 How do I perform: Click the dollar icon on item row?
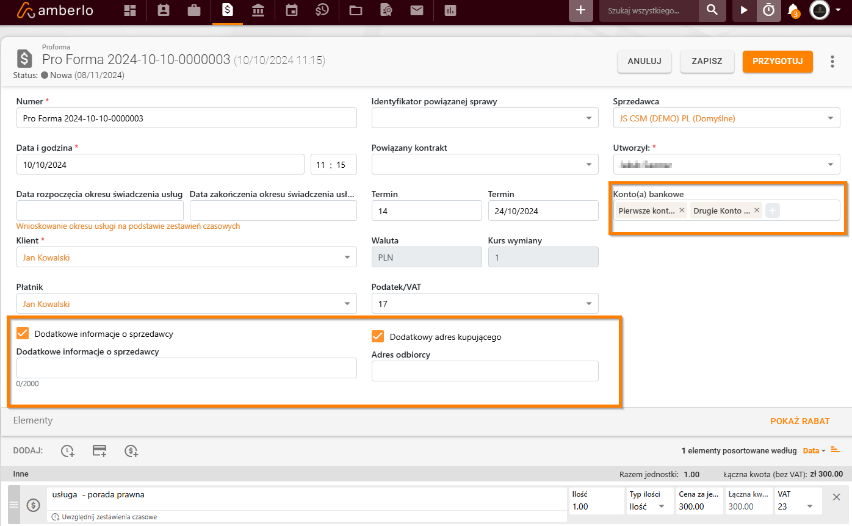pos(34,505)
